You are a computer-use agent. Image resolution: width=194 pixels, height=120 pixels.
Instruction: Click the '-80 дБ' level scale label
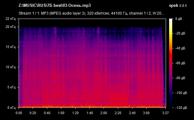[x=180, y=78]
